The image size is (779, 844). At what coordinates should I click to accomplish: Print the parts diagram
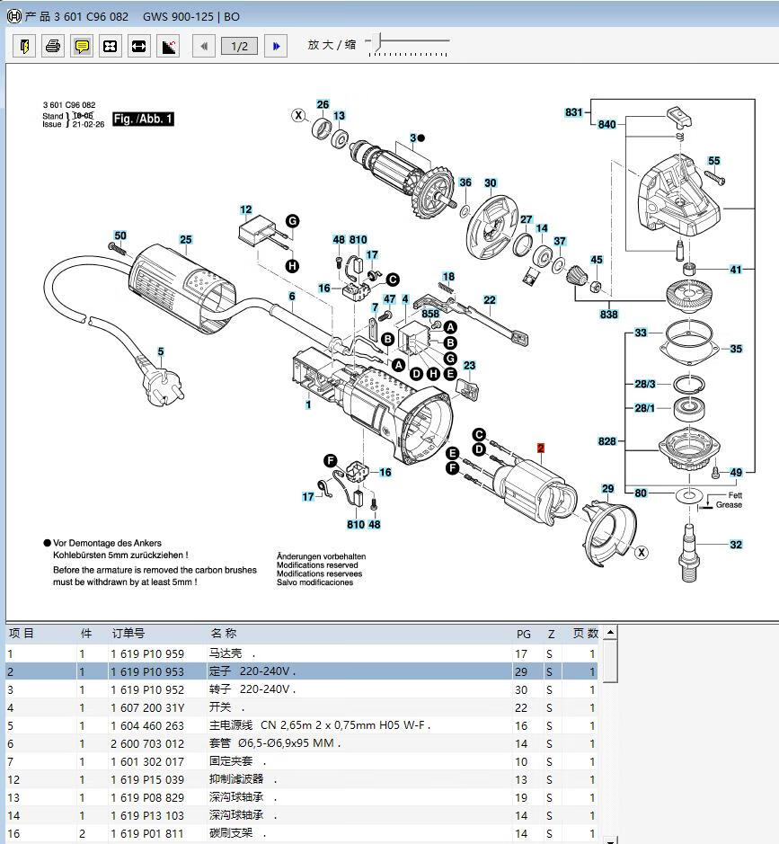53,47
